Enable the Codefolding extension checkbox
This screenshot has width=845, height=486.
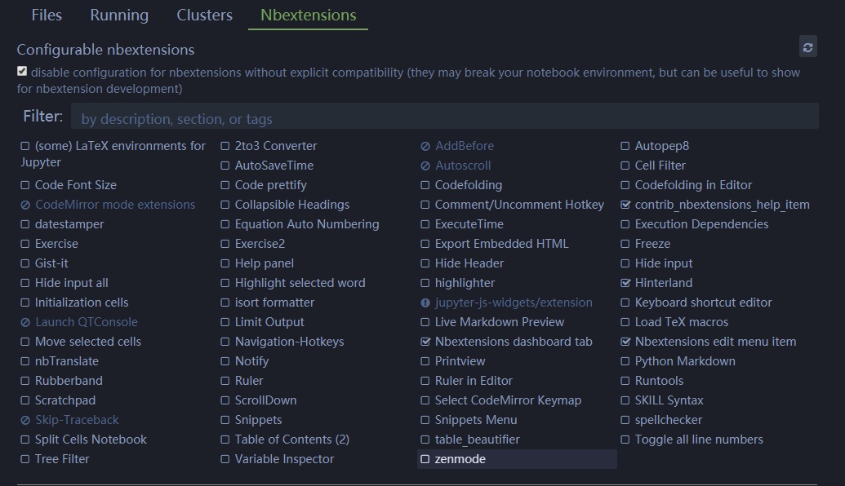pos(425,185)
